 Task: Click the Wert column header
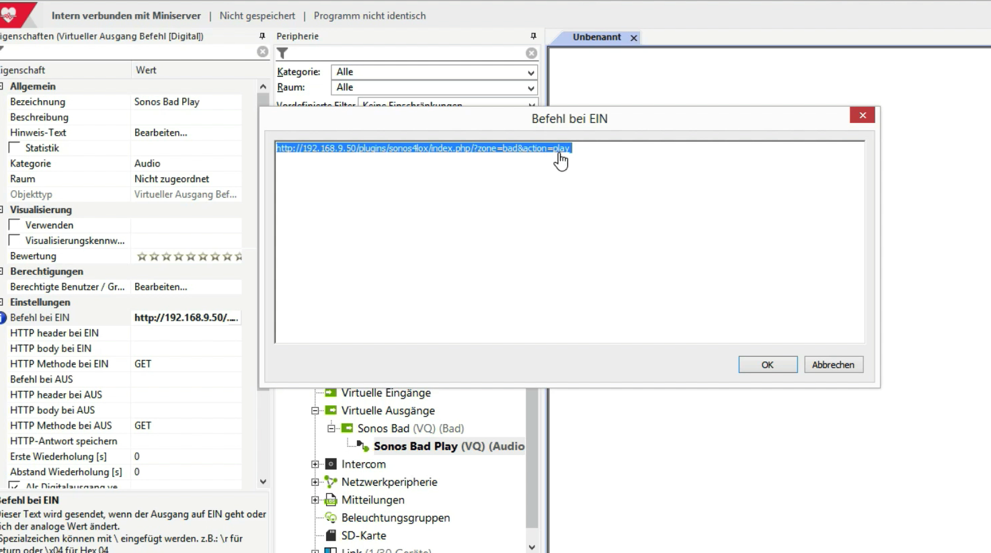pyautogui.click(x=146, y=70)
